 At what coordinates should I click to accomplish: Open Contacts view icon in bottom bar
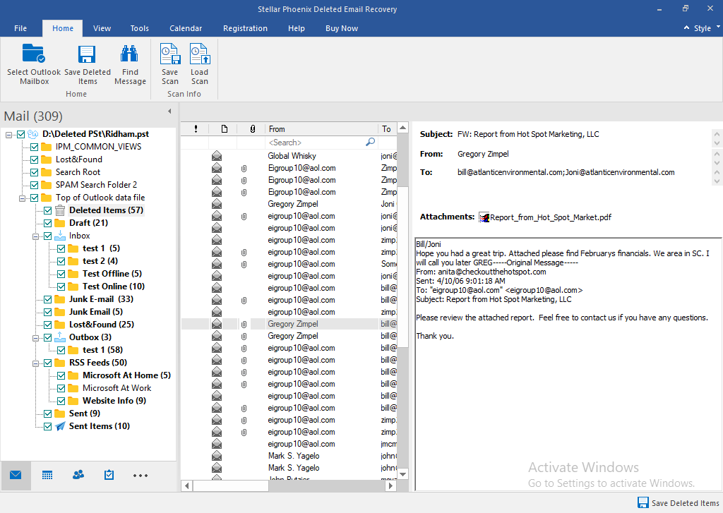click(x=78, y=475)
